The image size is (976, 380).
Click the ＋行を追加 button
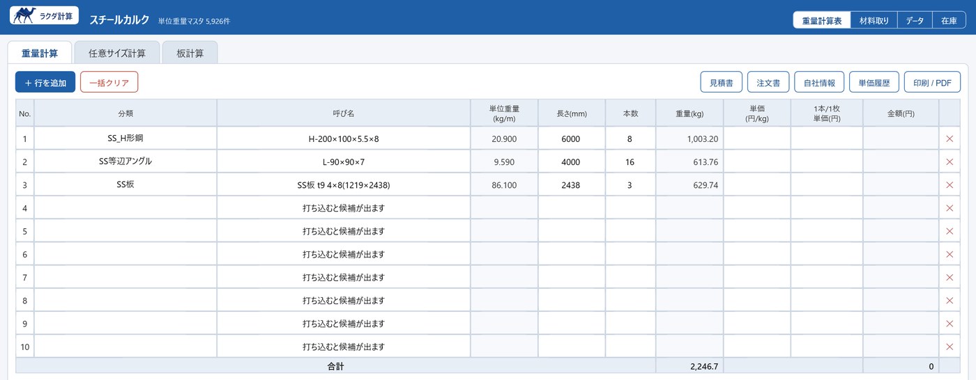[45, 82]
